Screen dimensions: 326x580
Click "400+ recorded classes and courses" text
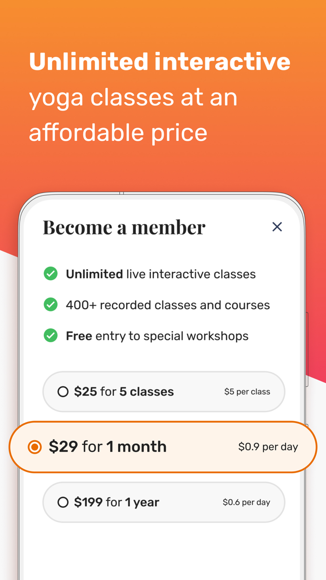pos(168,305)
